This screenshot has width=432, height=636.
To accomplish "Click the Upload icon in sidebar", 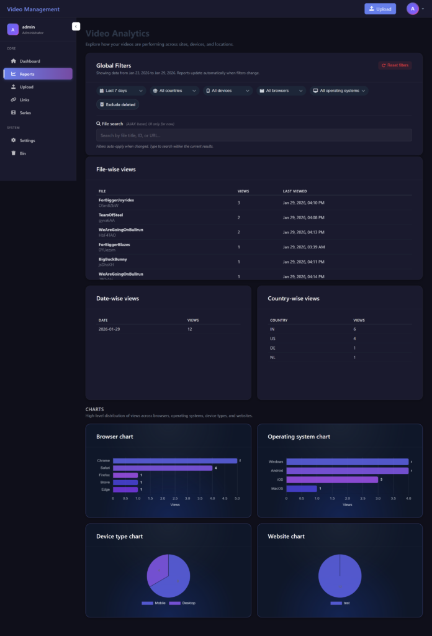I will click(14, 87).
